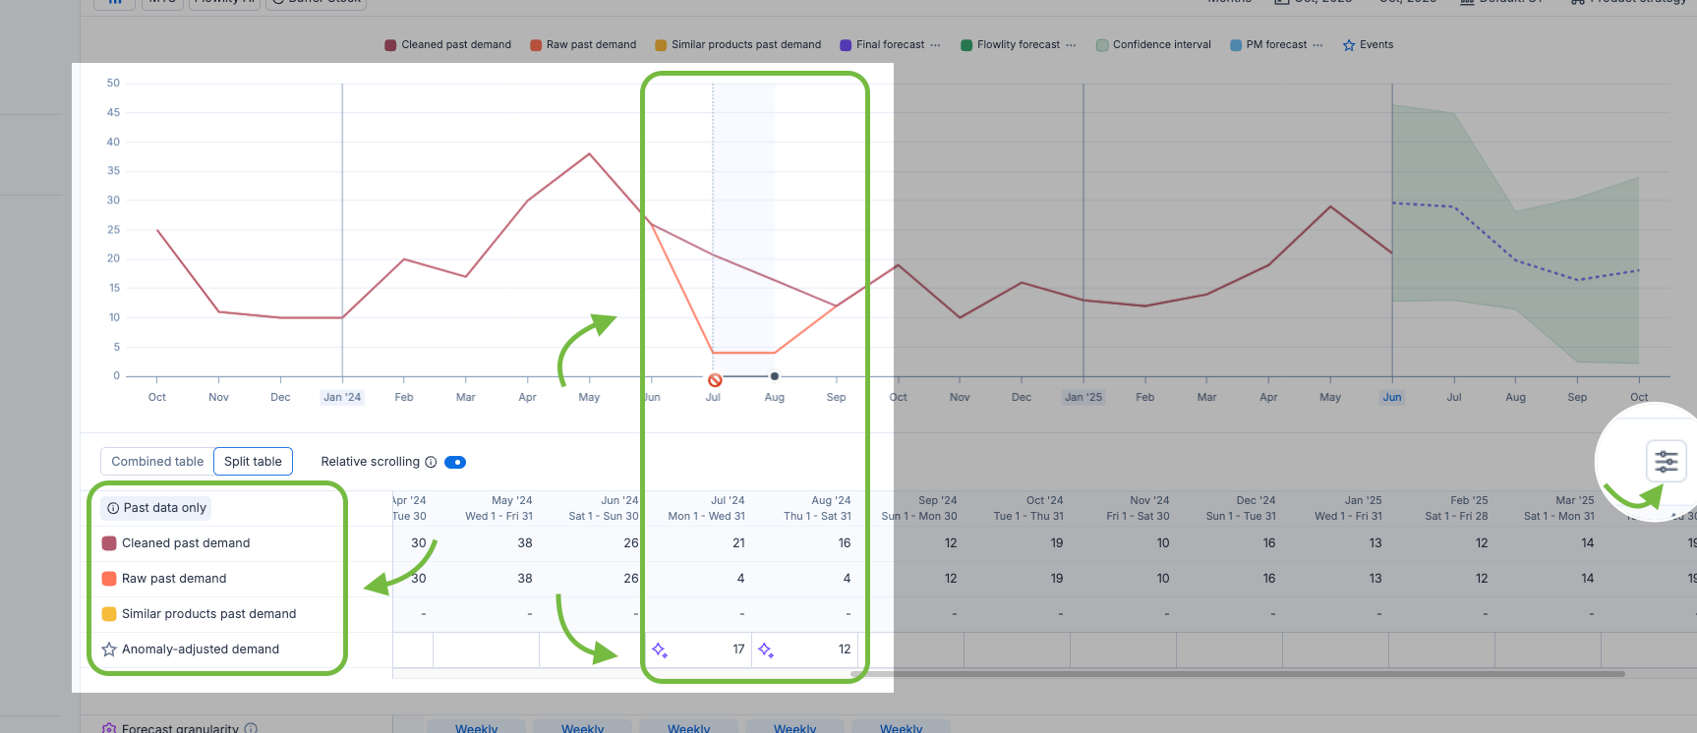Click the sparkle icon in Aug '24 anomaly-adjusted cell
The image size is (1697, 733).
click(766, 649)
